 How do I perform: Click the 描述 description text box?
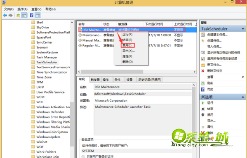143,119
